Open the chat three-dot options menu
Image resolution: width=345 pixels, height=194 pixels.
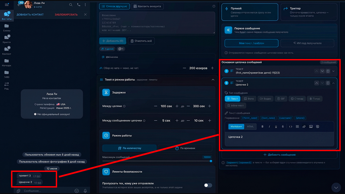[85, 5]
